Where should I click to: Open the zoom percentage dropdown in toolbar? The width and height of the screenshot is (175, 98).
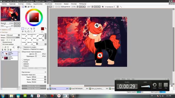coord(77,7)
